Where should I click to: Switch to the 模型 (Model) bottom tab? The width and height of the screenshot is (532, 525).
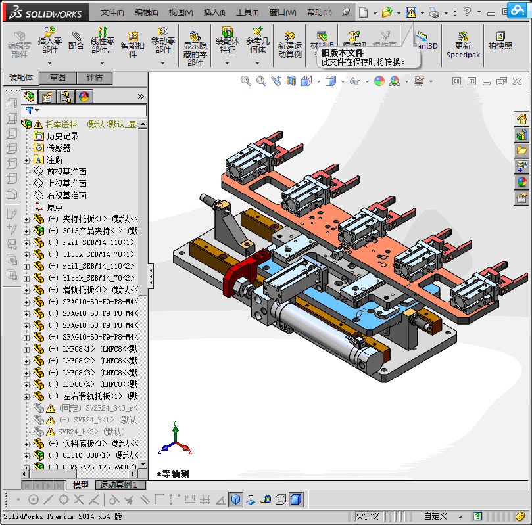(x=81, y=485)
